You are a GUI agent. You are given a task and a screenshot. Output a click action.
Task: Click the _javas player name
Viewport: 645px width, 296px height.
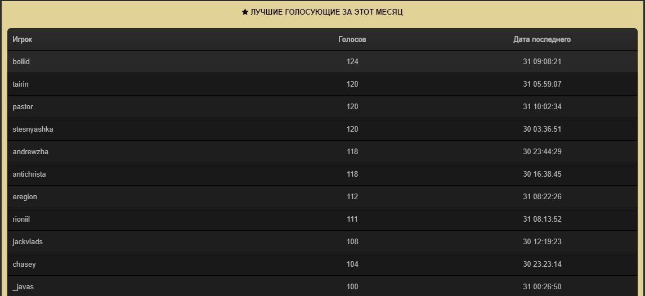tap(23, 287)
